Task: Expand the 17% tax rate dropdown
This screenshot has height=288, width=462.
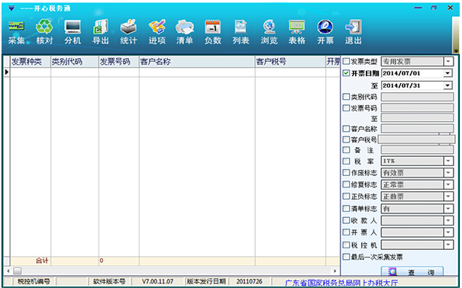Action: [x=447, y=161]
